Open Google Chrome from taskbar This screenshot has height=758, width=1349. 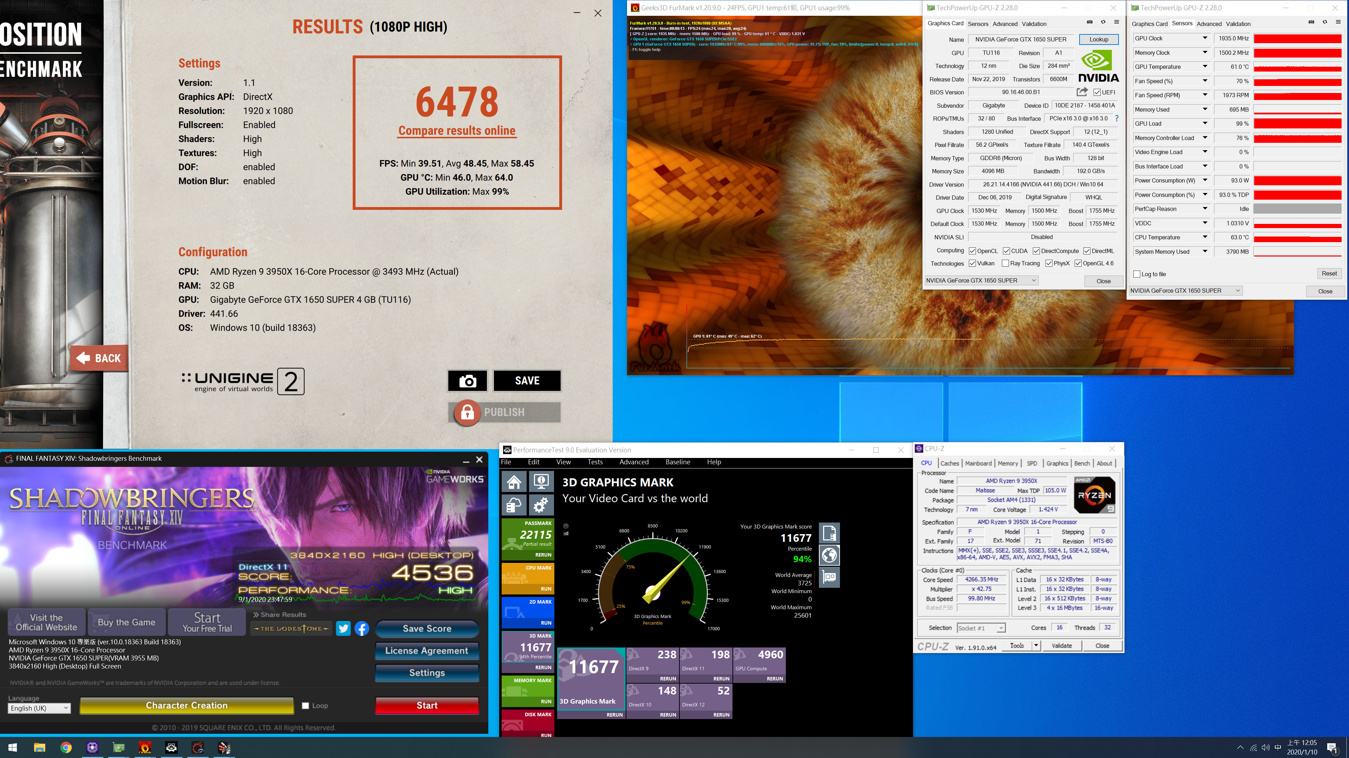tap(66, 747)
